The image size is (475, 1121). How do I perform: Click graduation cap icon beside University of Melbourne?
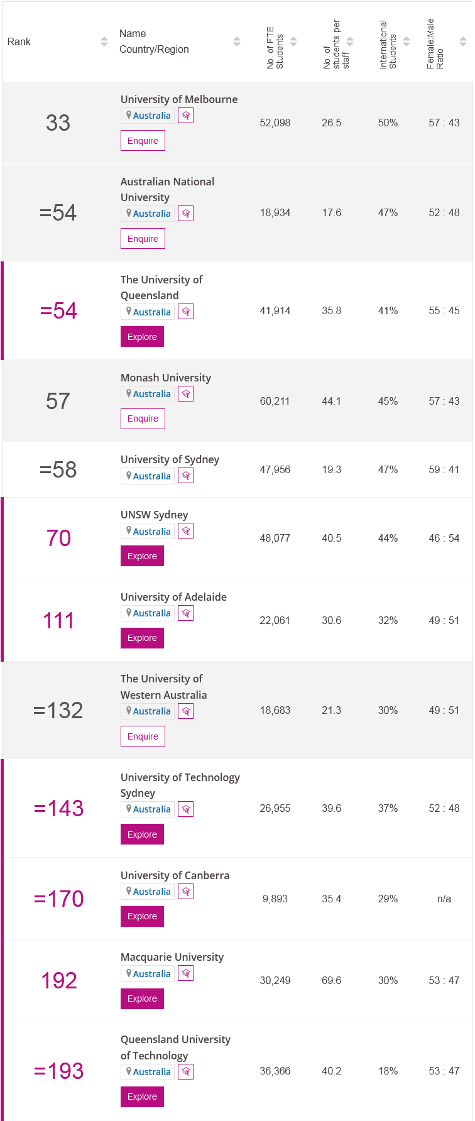(x=185, y=116)
